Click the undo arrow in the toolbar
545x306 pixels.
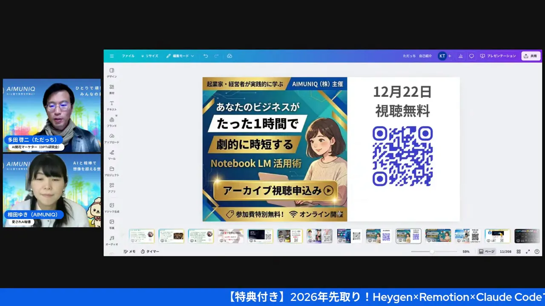205,56
